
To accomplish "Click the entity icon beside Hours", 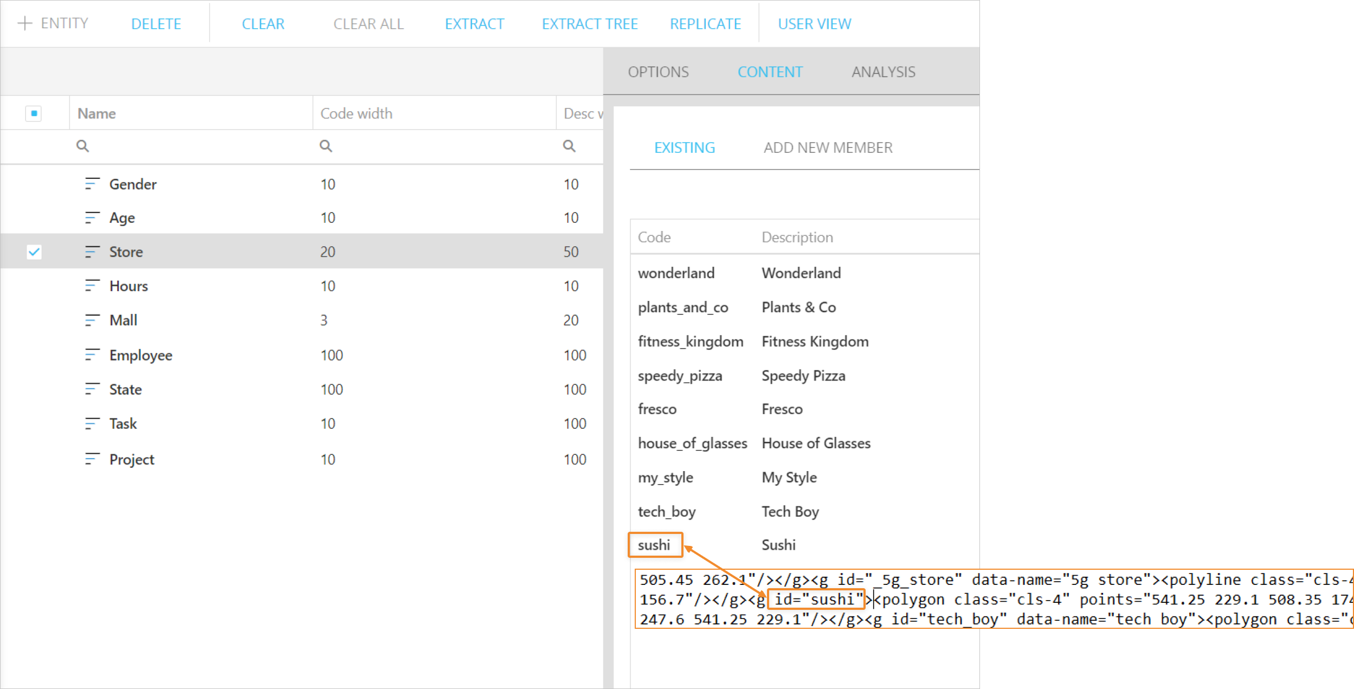I will click(x=92, y=286).
